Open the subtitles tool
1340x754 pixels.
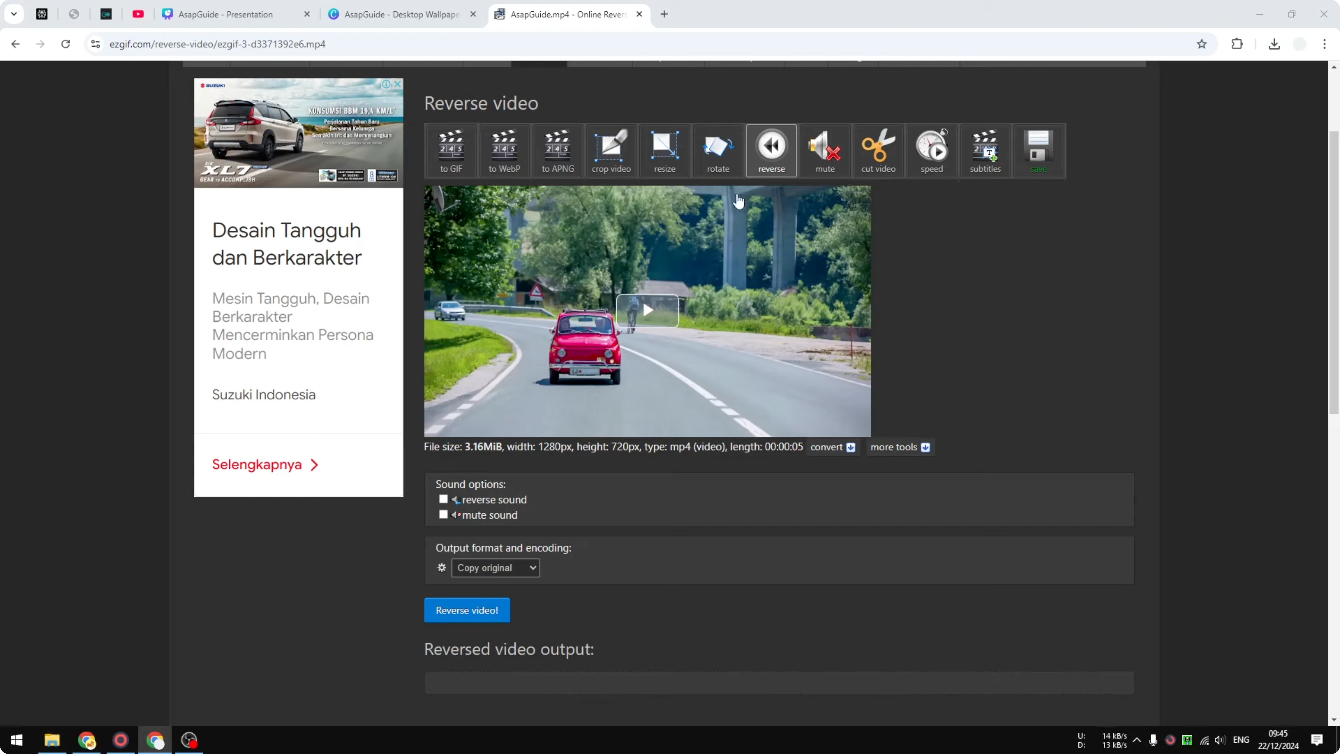(985, 150)
